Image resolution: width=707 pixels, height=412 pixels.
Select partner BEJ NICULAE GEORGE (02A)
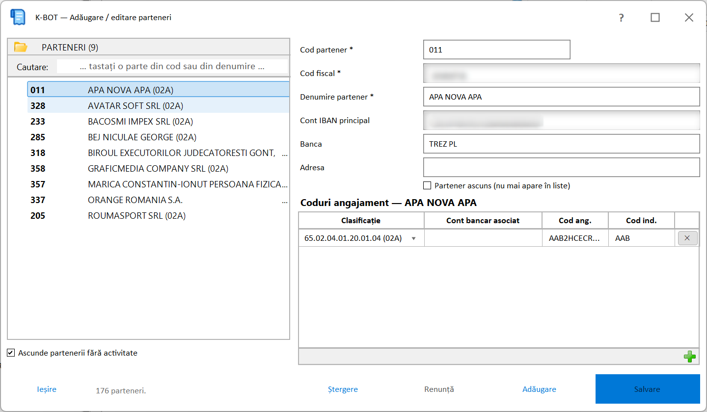[x=158, y=137]
